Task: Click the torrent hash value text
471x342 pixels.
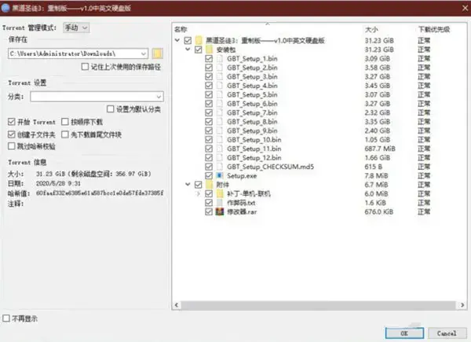Action: [100, 193]
